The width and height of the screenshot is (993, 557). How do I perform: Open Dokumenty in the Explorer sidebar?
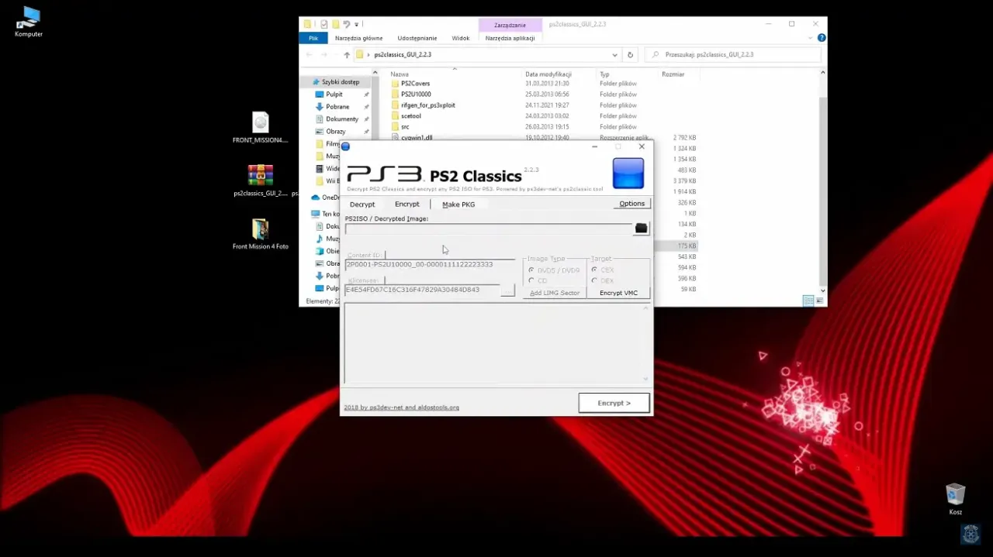(342, 119)
